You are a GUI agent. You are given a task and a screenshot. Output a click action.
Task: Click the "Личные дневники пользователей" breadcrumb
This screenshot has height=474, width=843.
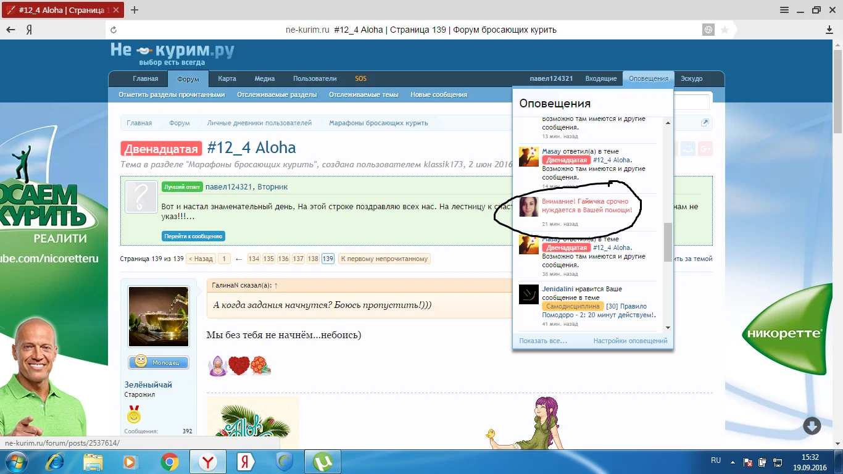click(259, 123)
